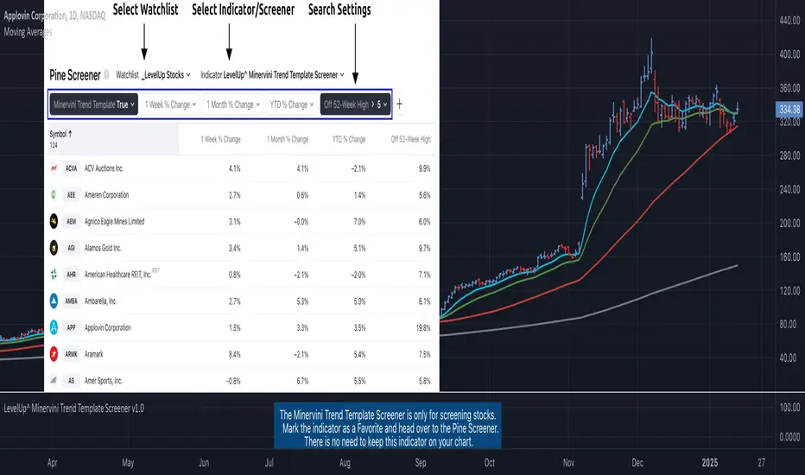Image resolution: width=805 pixels, height=475 pixels.
Task: Open Agnico Eagle Mines Limited row name
Action: [115, 221]
